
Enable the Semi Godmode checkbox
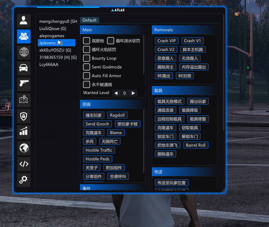tap(87, 67)
